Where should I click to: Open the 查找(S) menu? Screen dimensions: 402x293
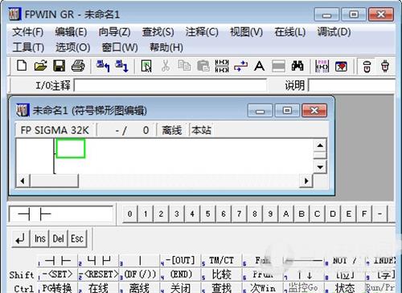(x=158, y=32)
